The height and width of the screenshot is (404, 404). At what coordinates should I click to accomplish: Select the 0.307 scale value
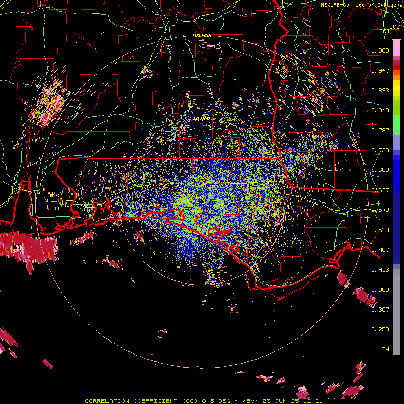tap(380, 309)
